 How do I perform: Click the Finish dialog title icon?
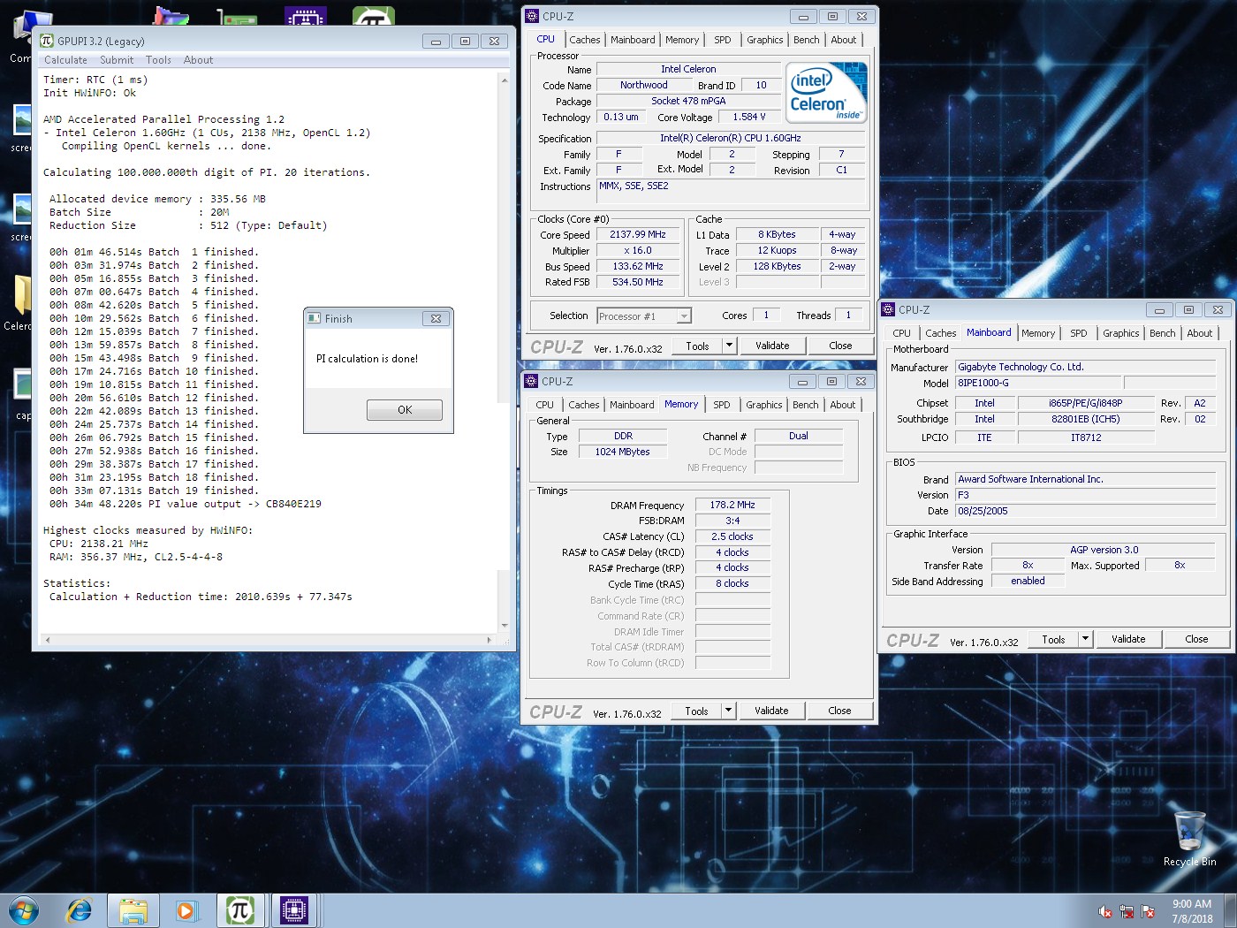pos(314,318)
